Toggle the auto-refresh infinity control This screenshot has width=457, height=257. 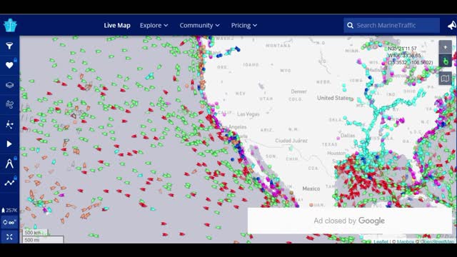[x=9, y=222]
